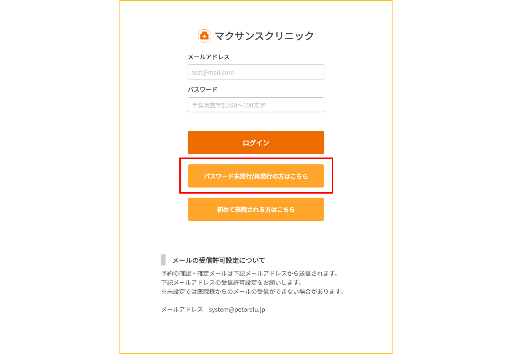Focus the メールアドレス input field

click(256, 72)
